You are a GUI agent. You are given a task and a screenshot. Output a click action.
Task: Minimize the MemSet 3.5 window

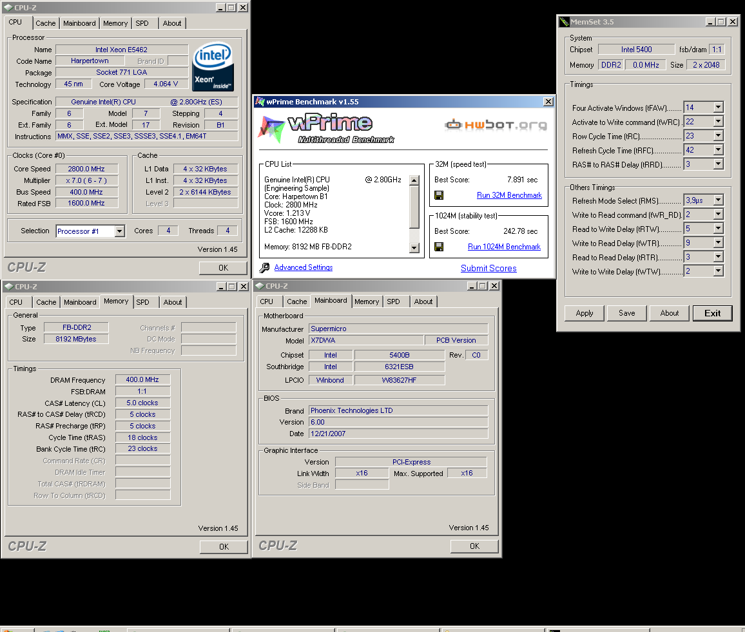pos(710,22)
